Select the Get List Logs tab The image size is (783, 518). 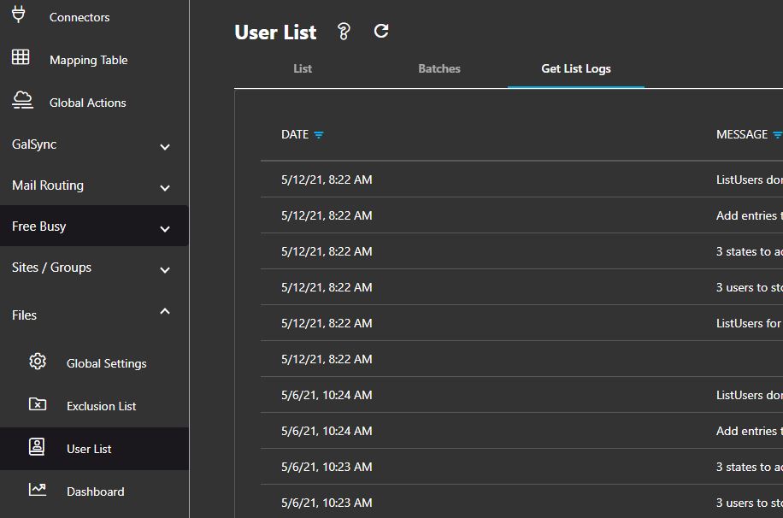point(576,68)
